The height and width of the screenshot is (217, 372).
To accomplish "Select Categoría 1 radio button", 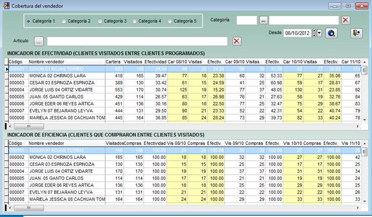I will [28, 21].
